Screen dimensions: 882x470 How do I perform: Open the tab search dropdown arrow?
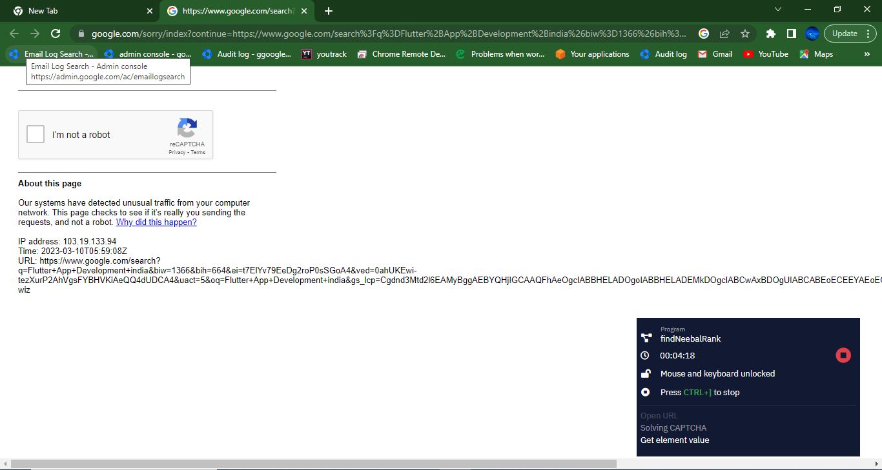pyautogui.click(x=778, y=10)
